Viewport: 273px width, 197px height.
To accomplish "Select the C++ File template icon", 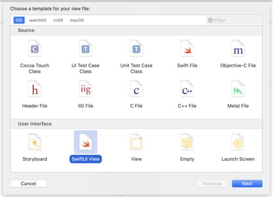I will pyautogui.click(x=187, y=89).
